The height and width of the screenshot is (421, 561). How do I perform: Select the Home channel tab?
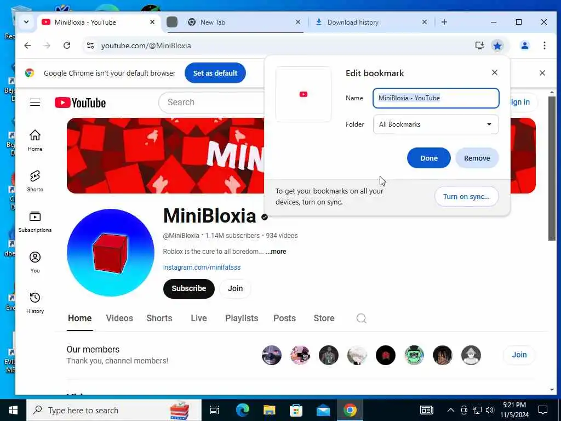point(80,318)
